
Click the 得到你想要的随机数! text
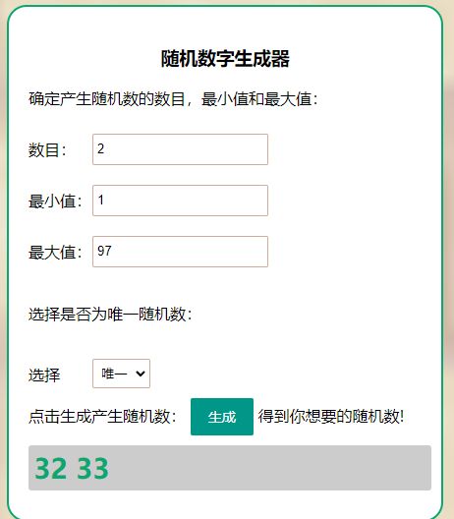pos(331,416)
